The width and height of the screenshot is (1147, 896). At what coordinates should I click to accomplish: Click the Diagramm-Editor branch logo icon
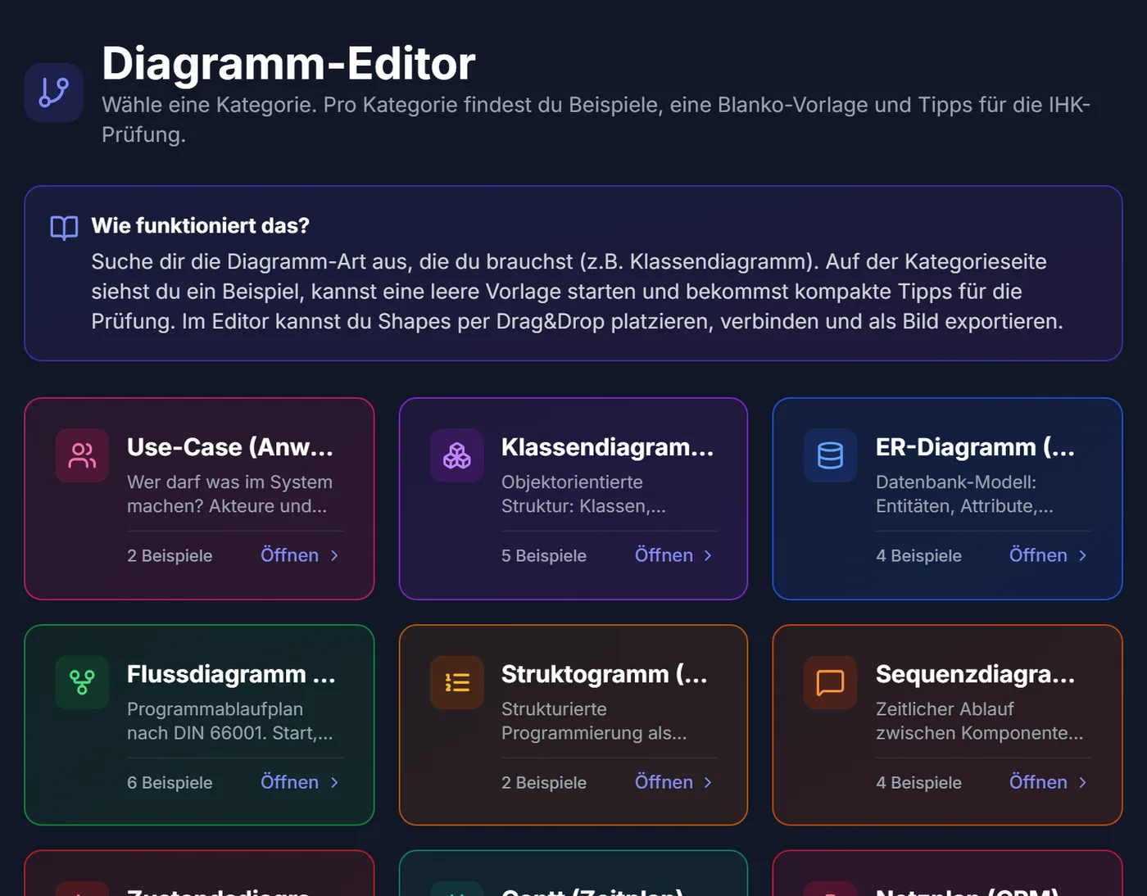point(54,93)
